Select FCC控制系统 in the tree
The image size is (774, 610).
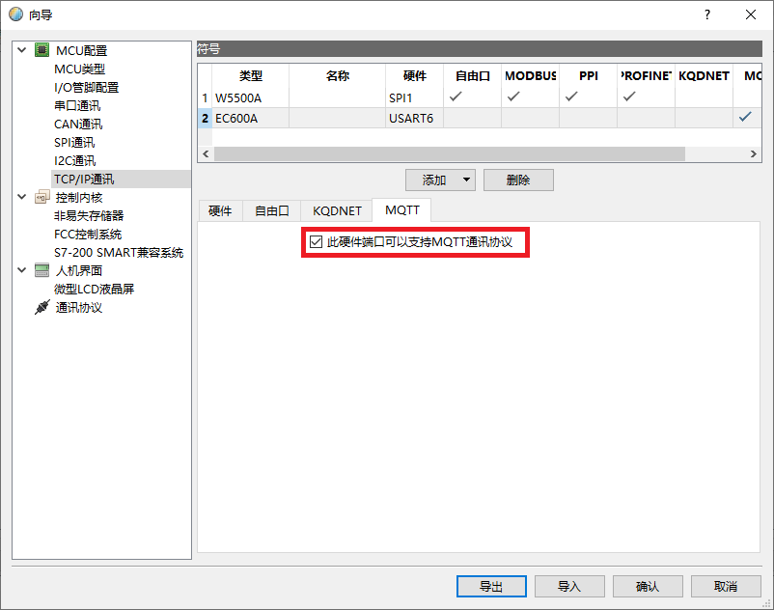point(88,234)
